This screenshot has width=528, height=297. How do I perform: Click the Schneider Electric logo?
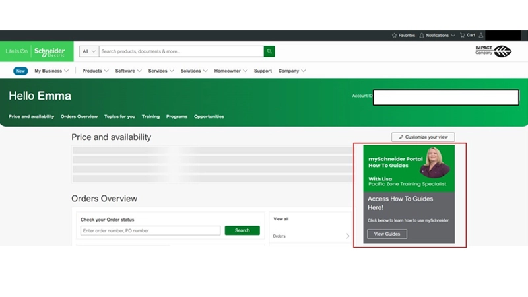pos(49,52)
